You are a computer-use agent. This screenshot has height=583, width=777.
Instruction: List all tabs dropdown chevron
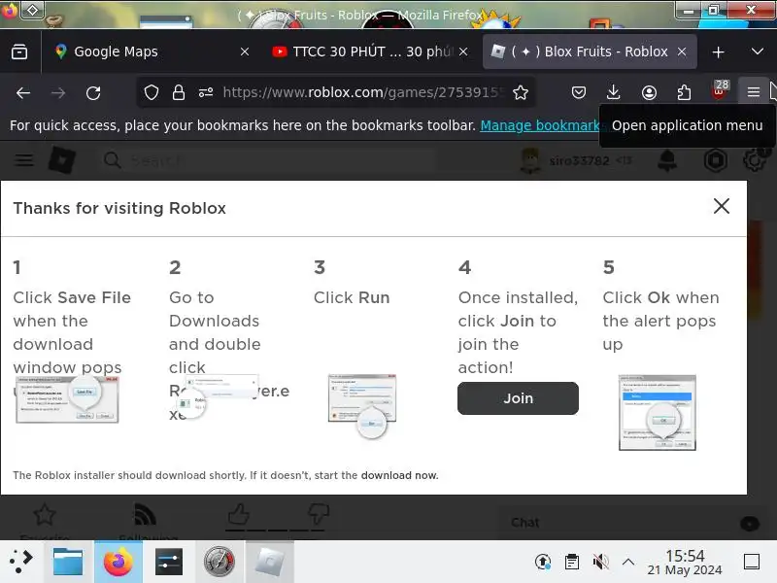coord(757,51)
